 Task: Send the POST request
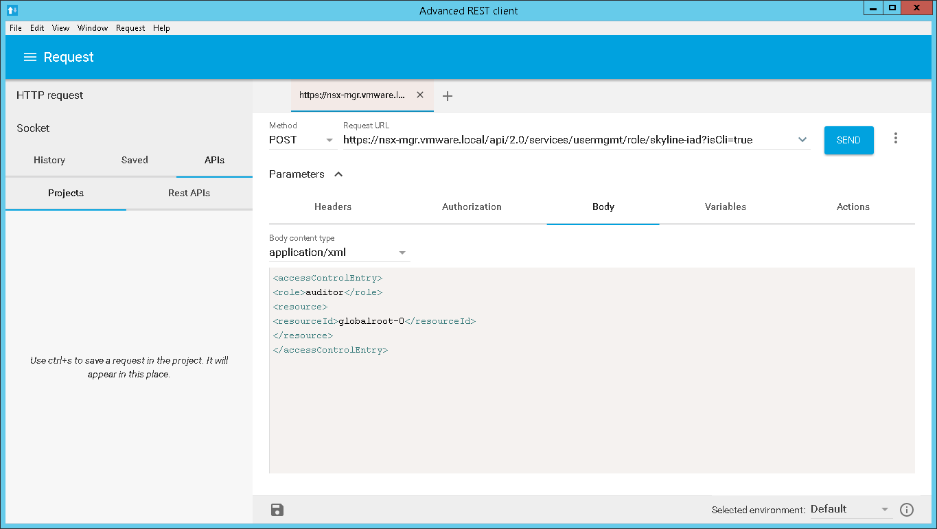click(848, 140)
